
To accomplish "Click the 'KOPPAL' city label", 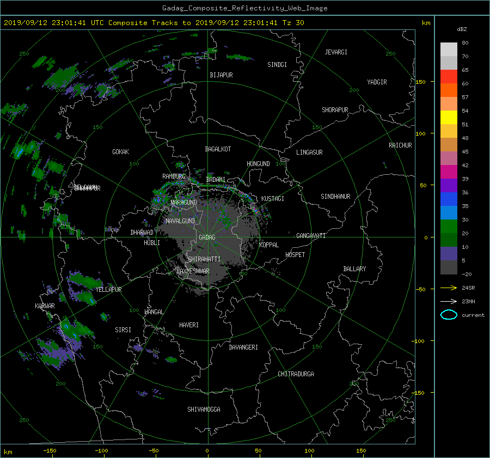I will coord(269,245).
